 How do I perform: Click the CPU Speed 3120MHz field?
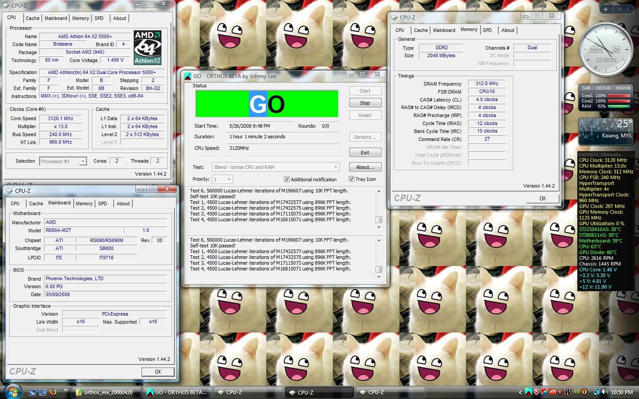pyautogui.click(x=283, y=148)
